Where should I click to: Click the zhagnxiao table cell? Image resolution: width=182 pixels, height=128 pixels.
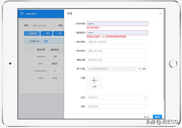click(x=41, y=57)
